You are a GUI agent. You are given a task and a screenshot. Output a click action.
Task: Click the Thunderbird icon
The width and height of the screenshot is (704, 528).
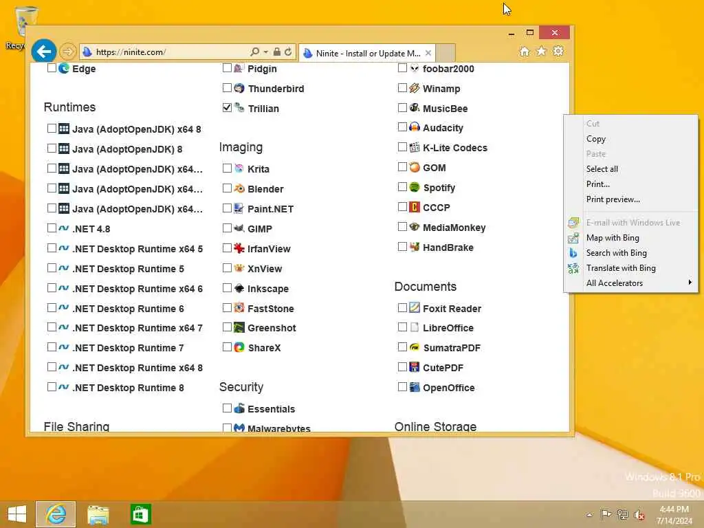[239, 88]
